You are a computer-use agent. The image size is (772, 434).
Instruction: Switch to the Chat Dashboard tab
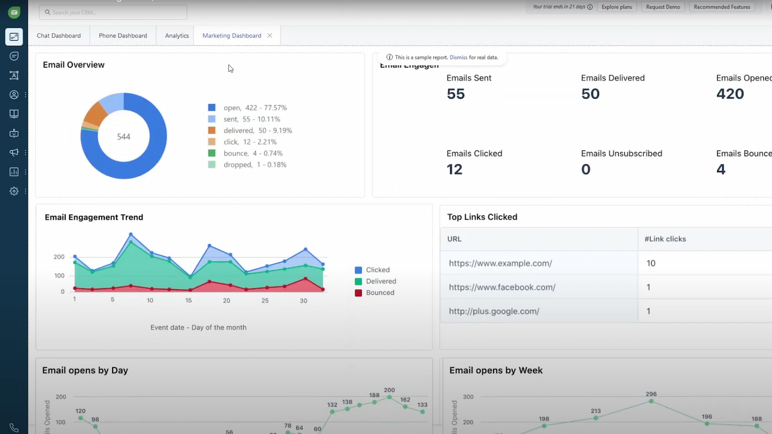tap(58, 35)
